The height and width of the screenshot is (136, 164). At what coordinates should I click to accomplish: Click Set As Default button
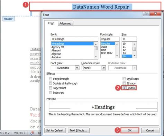(x=55, y=130)
